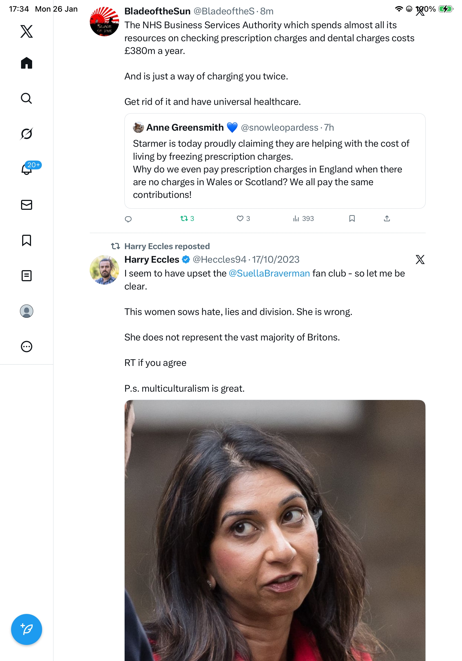Screen dimensions: 462x661
Task: Bookmark BladeoftheSun's NHS post
Action: (352, 218)
